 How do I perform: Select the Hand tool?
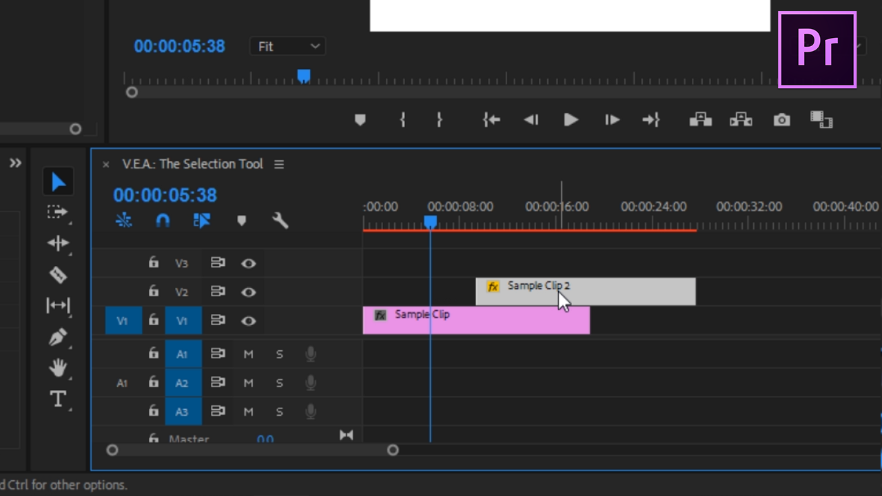(x=58, y=368)
